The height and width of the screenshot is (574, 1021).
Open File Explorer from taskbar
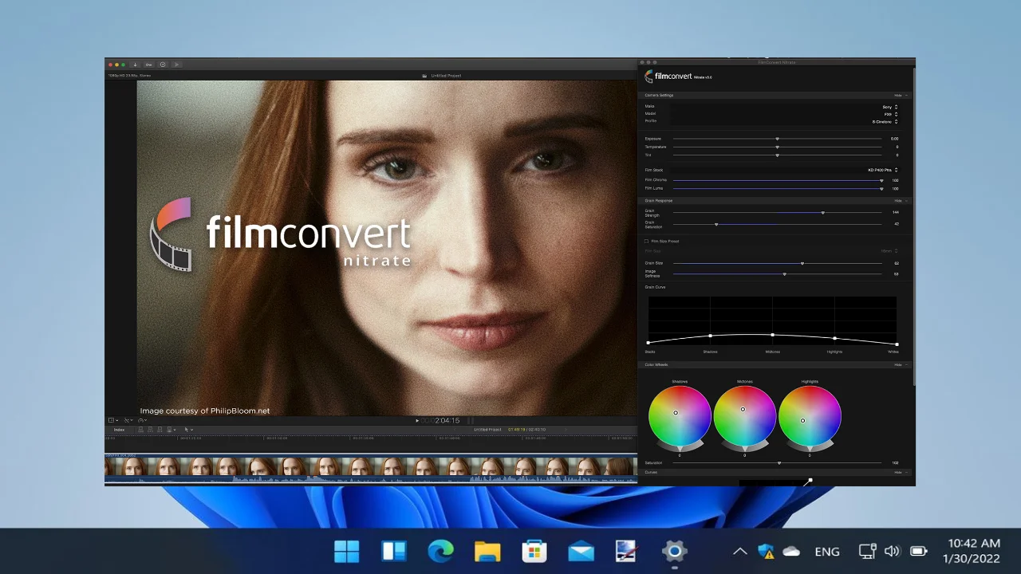coord(487,551)
